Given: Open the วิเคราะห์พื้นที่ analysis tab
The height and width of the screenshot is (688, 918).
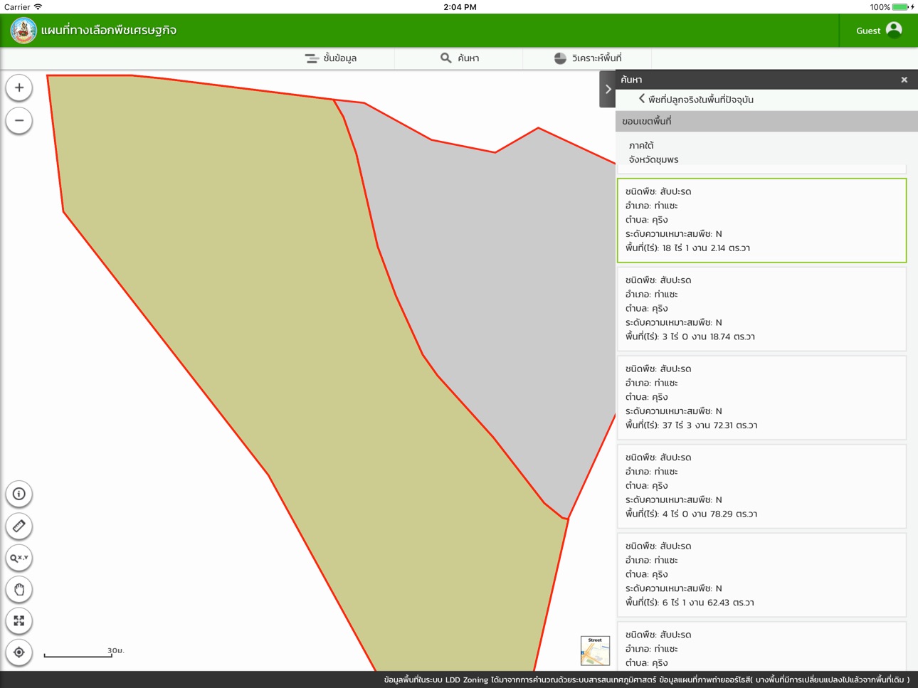Looking at the screenshot, I should (x=587, y=58).
